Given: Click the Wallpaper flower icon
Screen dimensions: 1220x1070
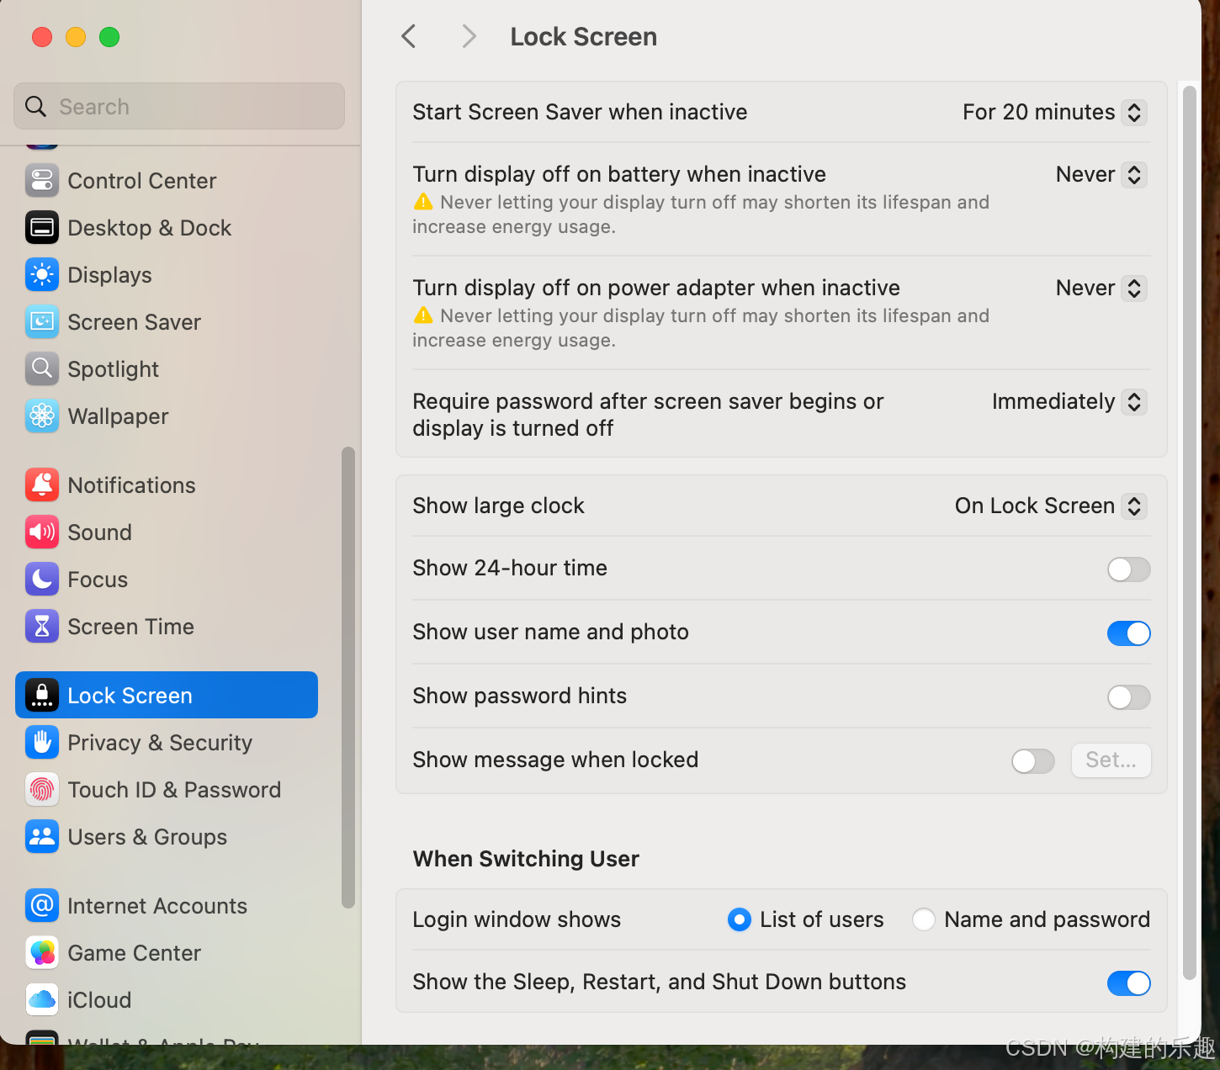Looking at the screenshot, I should (x=42, y=416).
